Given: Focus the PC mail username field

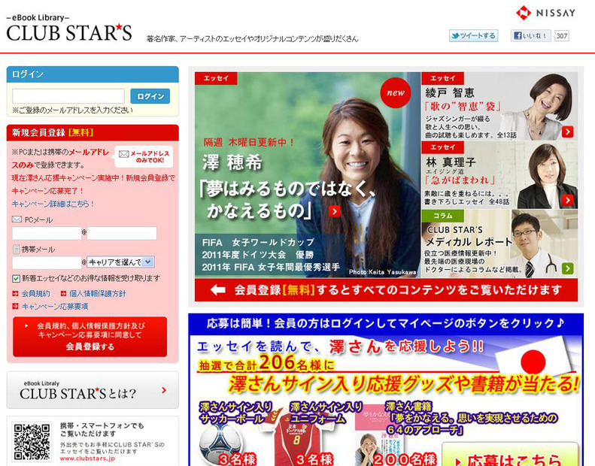Looking at the screenshot, I should point(47,233).
